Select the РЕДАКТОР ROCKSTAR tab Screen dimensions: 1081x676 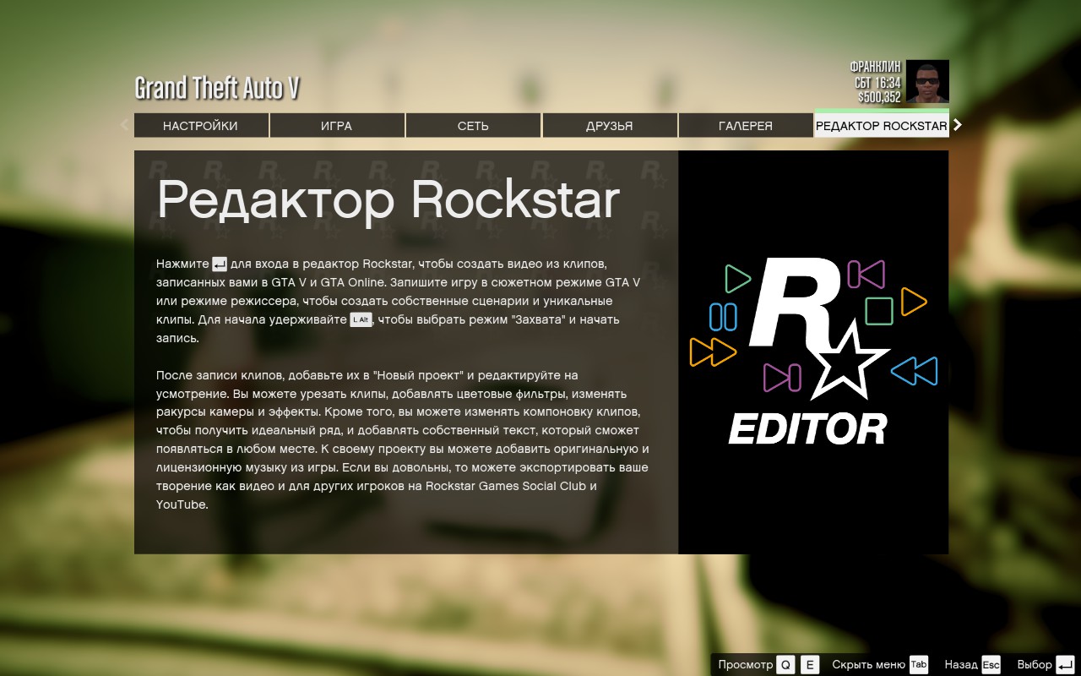point(882,125)
